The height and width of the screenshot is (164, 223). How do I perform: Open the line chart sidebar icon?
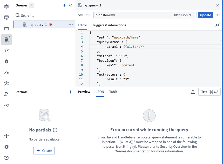pyautogui.click(x=6, y=72)
